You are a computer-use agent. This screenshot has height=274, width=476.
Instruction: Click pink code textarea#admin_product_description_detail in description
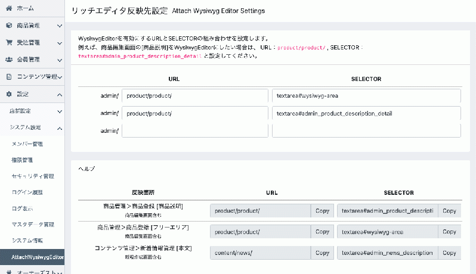pos(140,56)
